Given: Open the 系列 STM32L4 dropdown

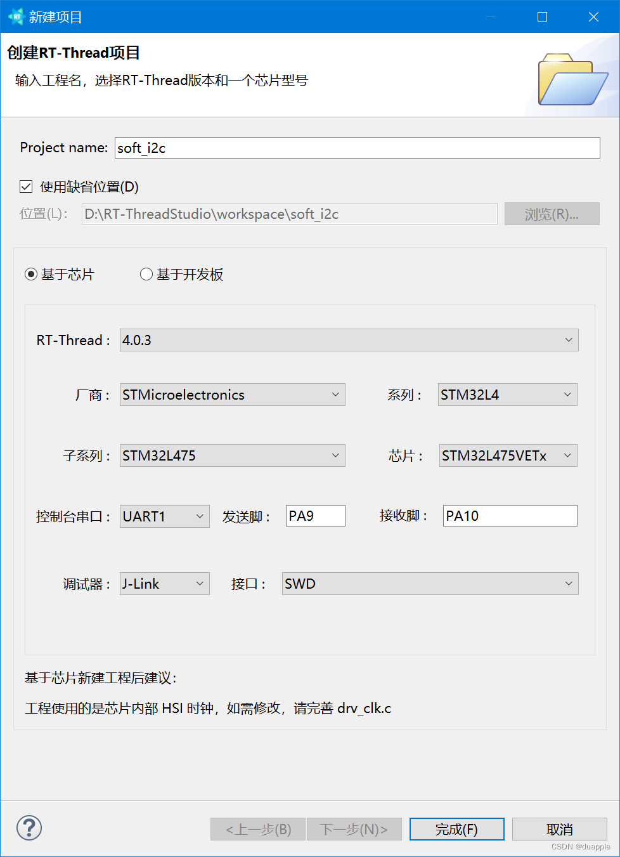Looking at the screenshot, I should click(508, 395).
